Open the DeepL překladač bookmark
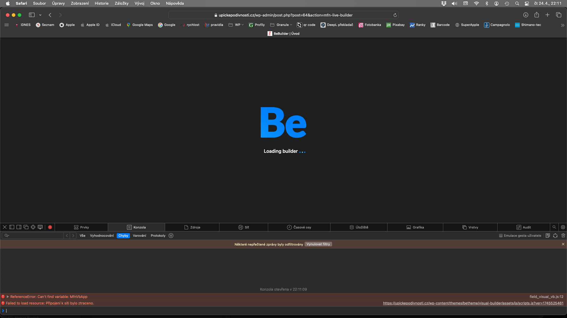The height and width of the screenshot is (318, 567). [337, 25]
